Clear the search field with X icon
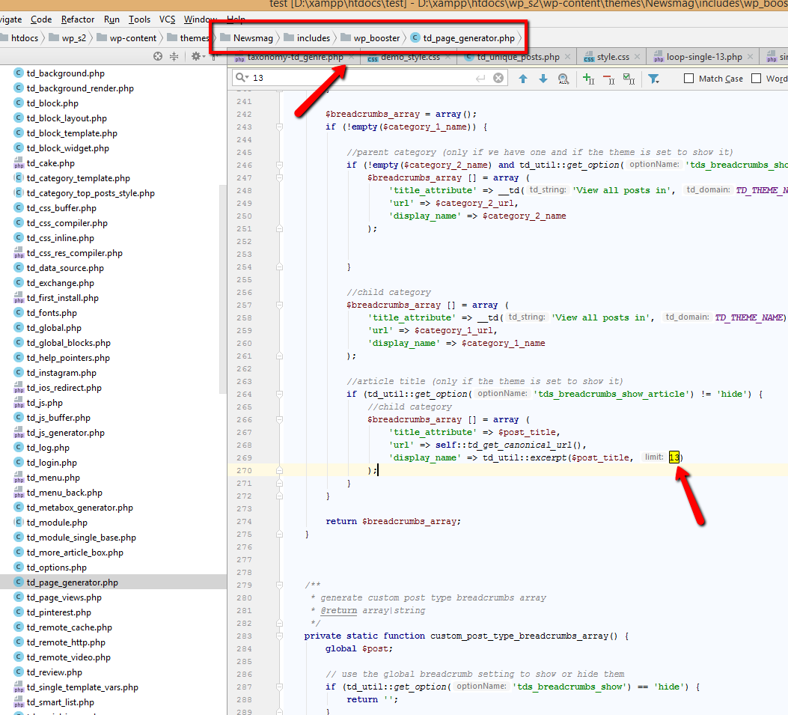Viewport: 788px width, 715px height. [x=498, y=78]
